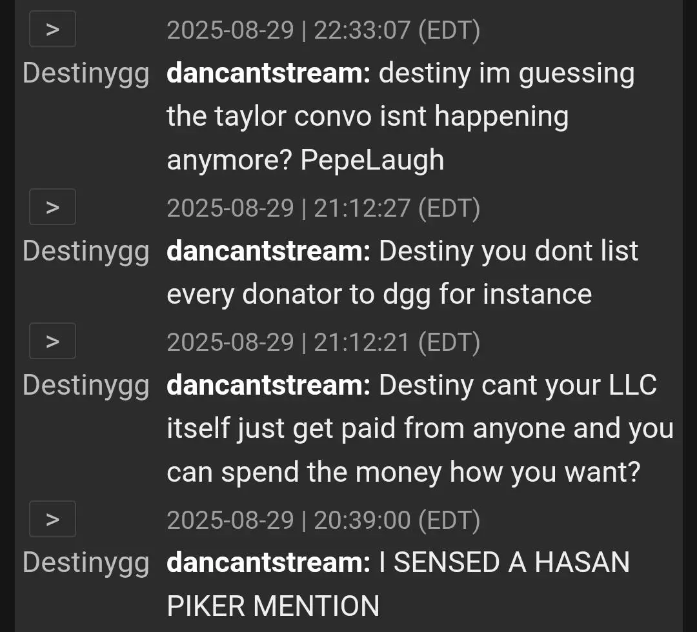
Task: Click timestamp 2025-08-29 | 21:12:27 (EDT)
Action: 323,208
